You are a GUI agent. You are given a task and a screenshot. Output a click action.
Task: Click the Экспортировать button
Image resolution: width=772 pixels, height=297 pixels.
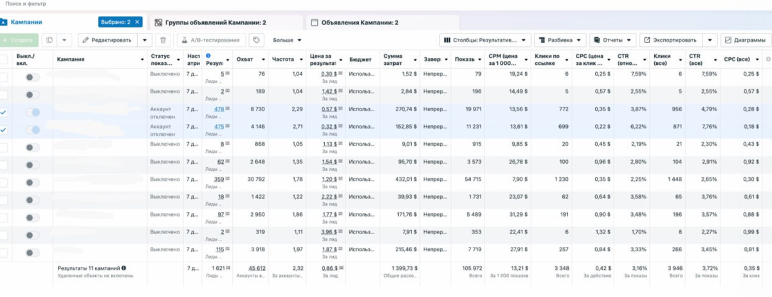coord(671,40)
